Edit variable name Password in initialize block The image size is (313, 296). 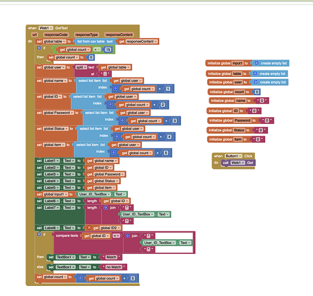243,120
